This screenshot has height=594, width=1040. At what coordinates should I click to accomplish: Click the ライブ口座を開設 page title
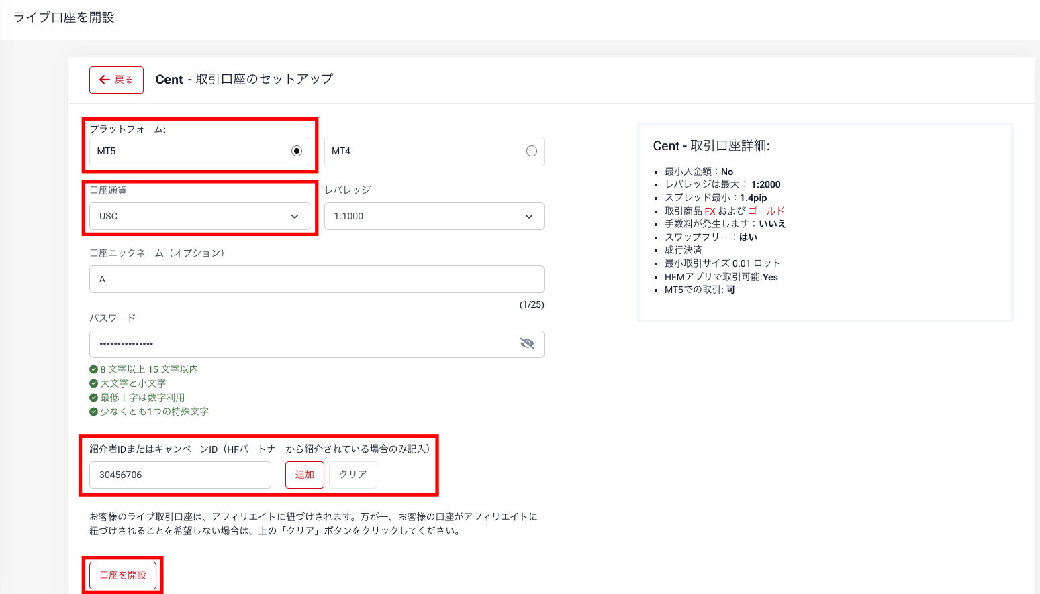tap(64, 17)
